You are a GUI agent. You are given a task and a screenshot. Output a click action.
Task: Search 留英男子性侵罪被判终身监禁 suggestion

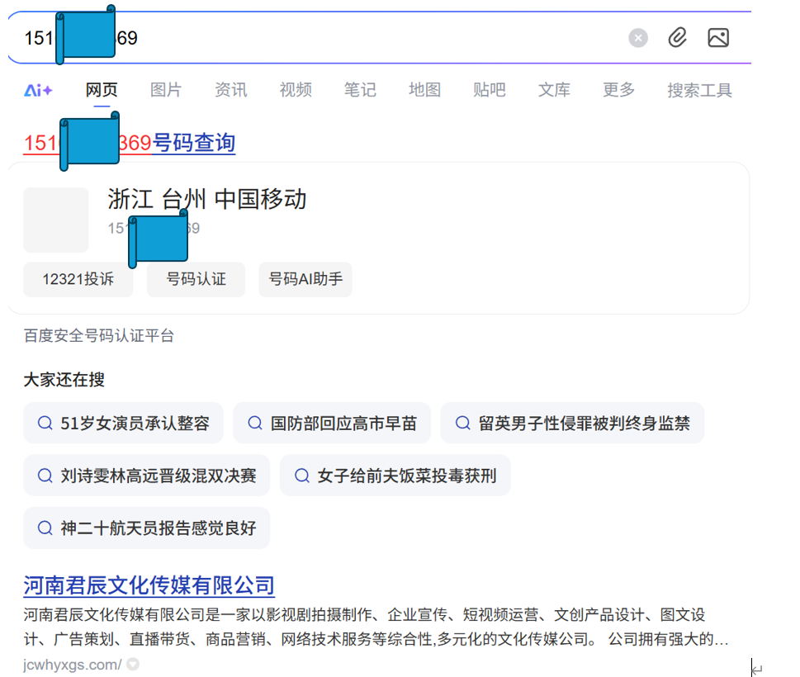click(572, 423)
